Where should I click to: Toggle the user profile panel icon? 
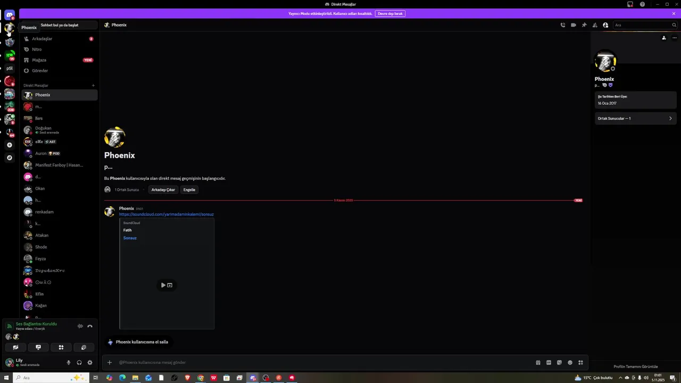605,25
